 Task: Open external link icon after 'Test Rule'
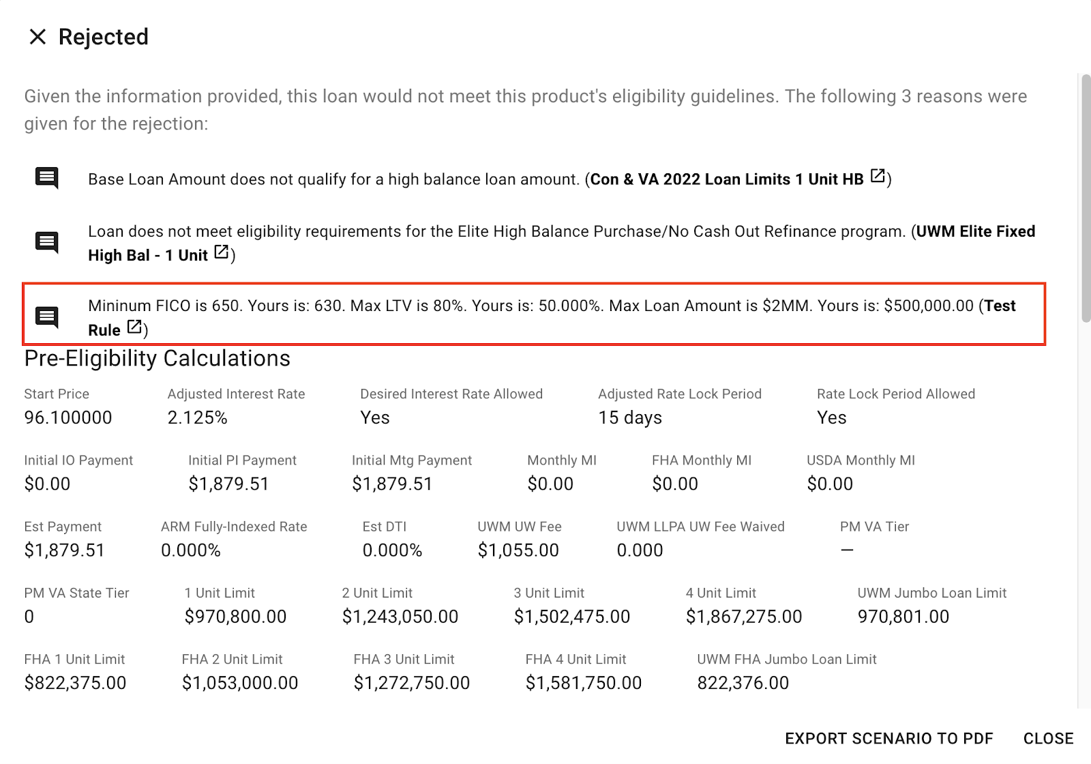pyautogui.click(x=135, y=327)
